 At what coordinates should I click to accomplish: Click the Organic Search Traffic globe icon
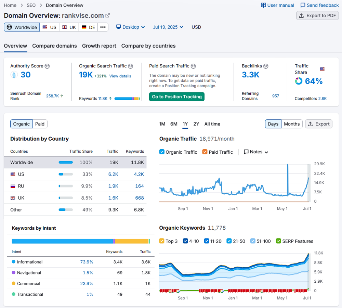pyautogui.click(x=130, y=66)
